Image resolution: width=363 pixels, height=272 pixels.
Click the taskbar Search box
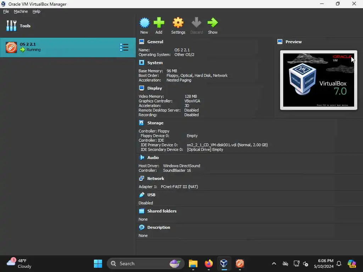tap(145, 263)
